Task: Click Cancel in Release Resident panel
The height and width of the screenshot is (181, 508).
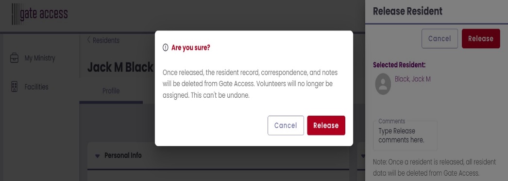Action: (440, 39)
